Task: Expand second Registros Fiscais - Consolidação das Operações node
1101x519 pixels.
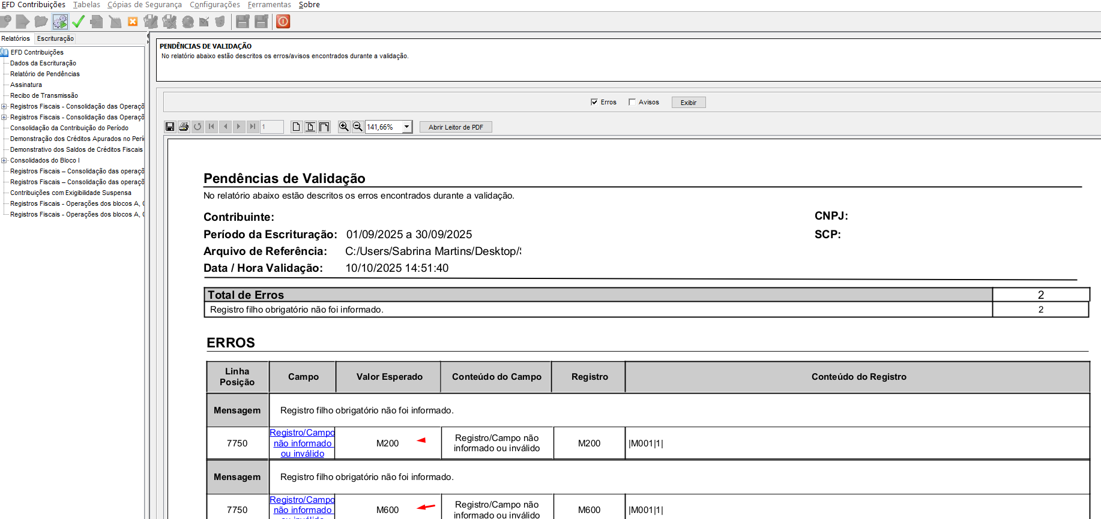Action: coord(4,117)
